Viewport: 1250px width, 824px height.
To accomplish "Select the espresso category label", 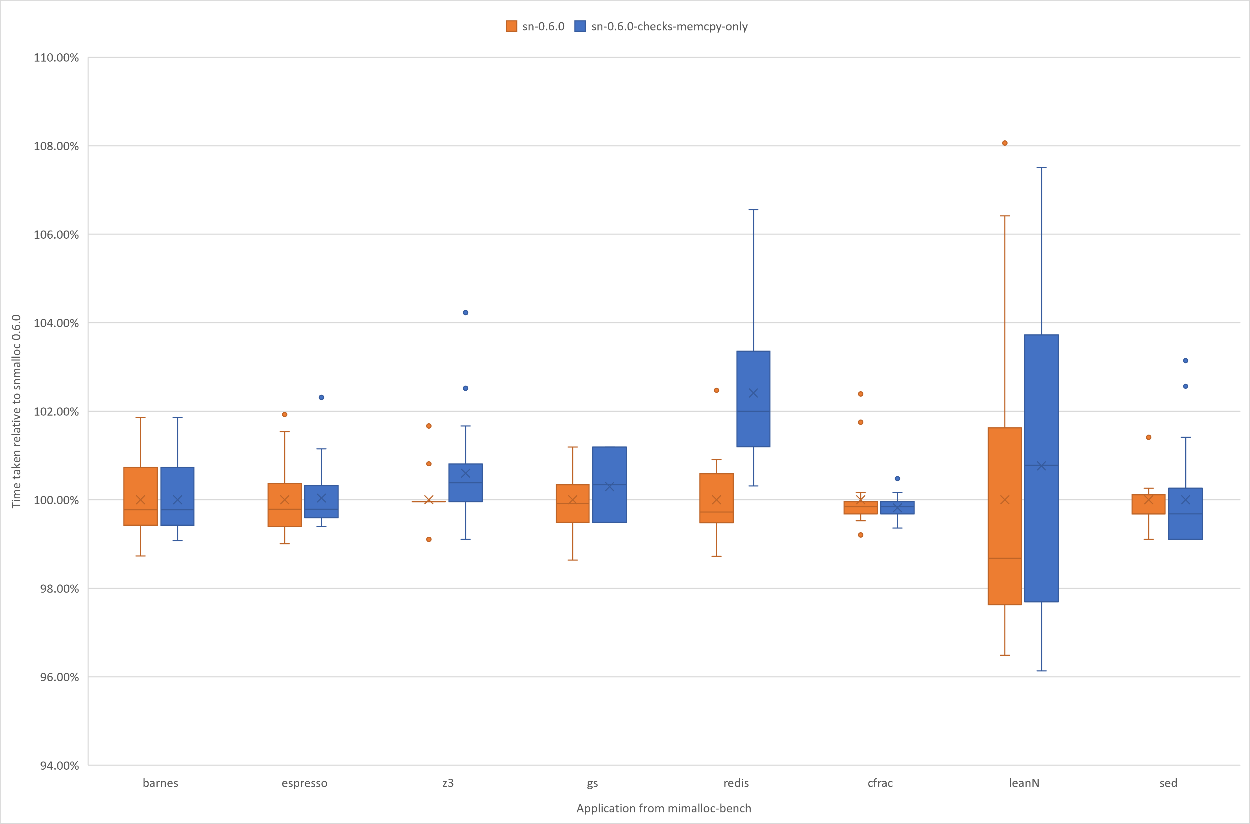I will [x=304, y=783].
